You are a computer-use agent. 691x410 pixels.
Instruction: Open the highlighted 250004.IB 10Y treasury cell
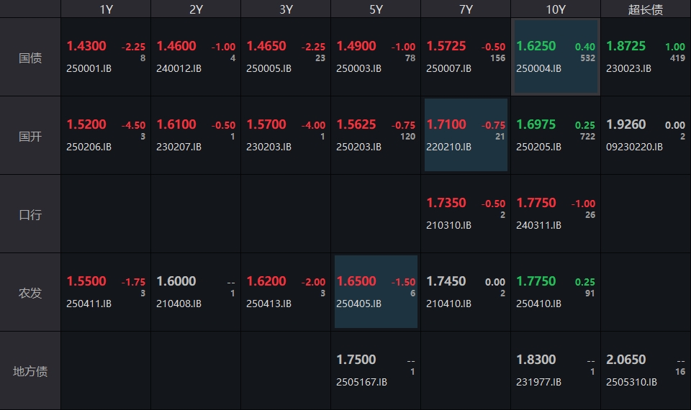(x=556, y=57)
